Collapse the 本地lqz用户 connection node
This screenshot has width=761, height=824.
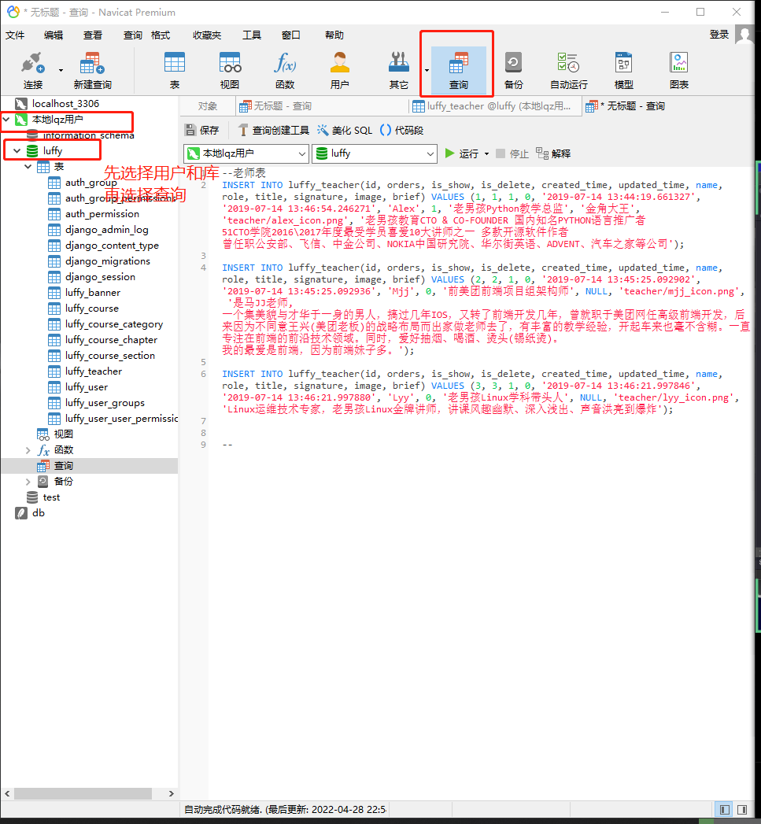[6, 120]
